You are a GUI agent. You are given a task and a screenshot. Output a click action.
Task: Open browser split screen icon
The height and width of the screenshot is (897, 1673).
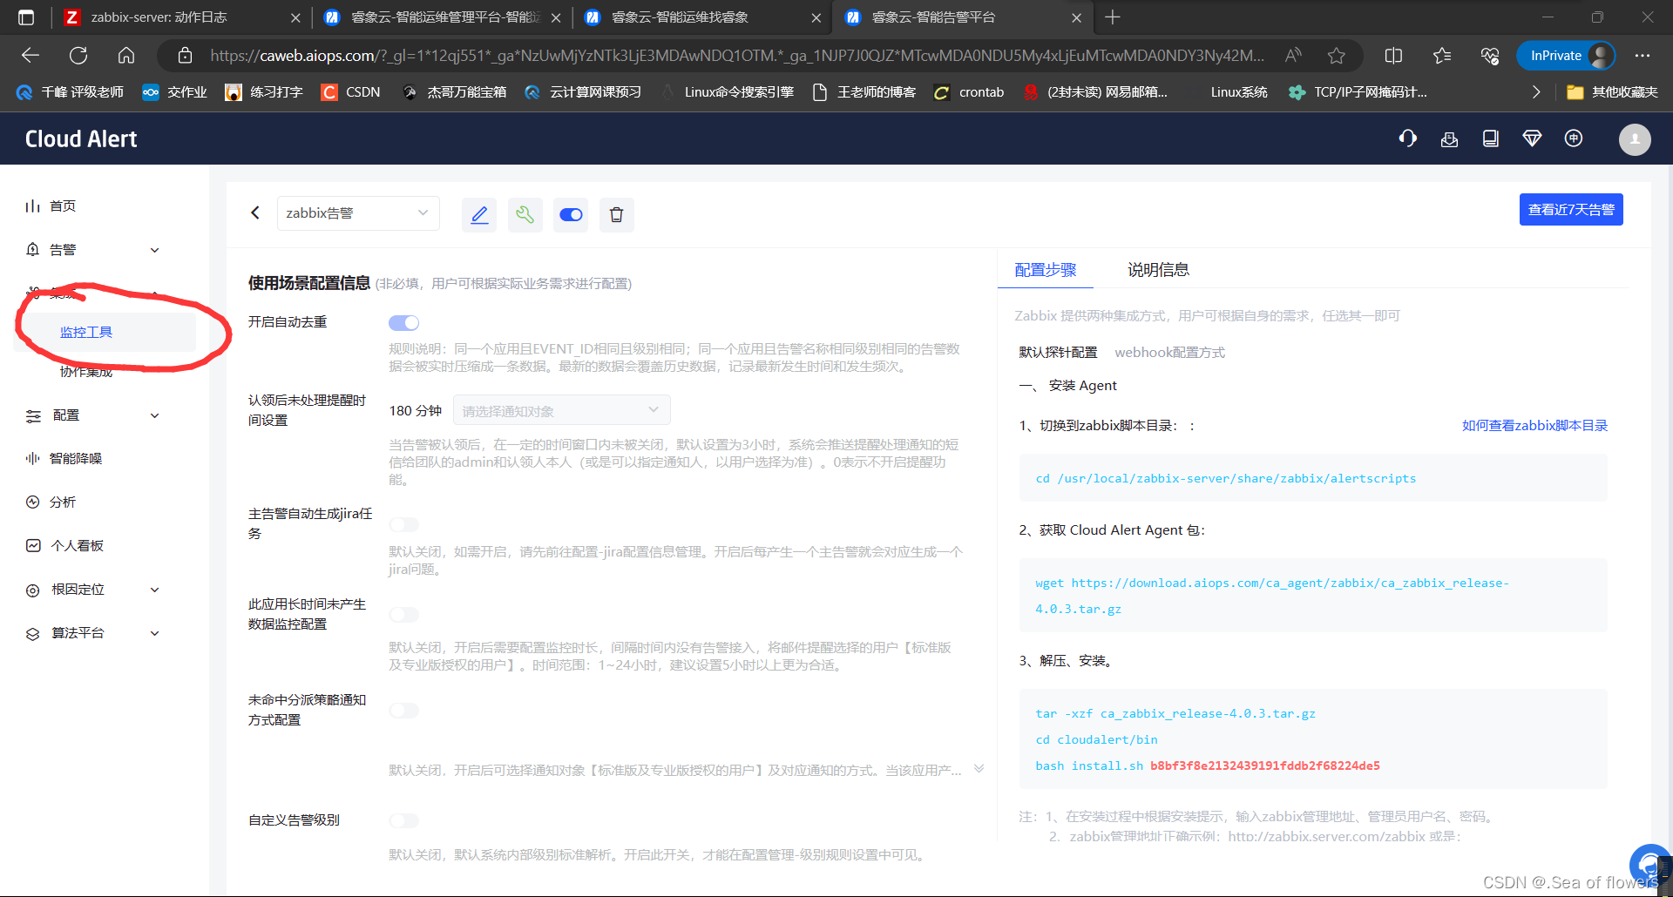pyautogui.click(x=1393, y=56)
